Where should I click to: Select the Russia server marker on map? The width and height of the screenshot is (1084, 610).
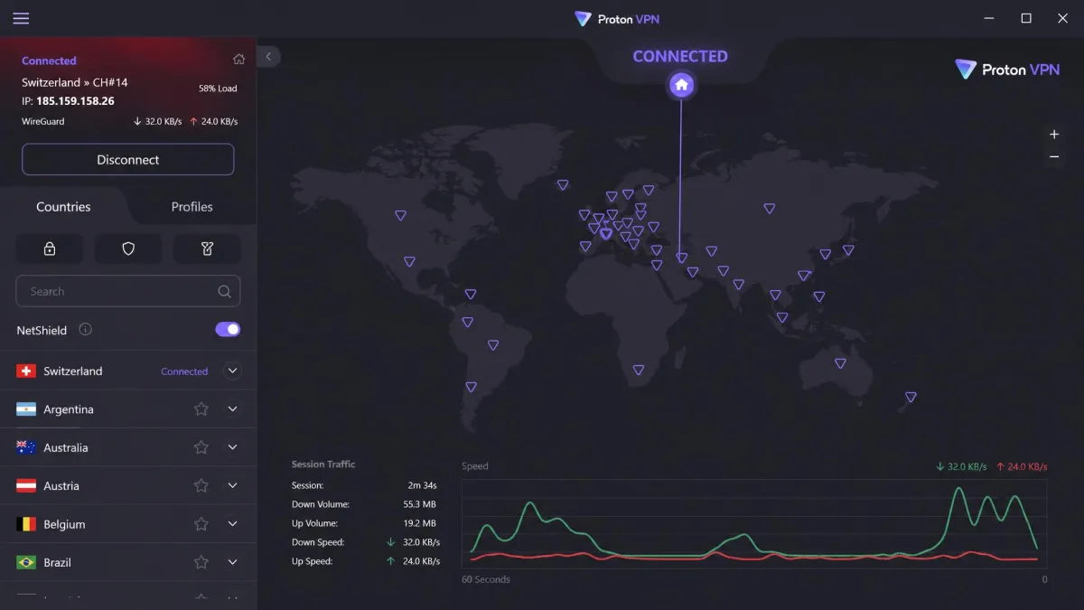tap(769, 208)
